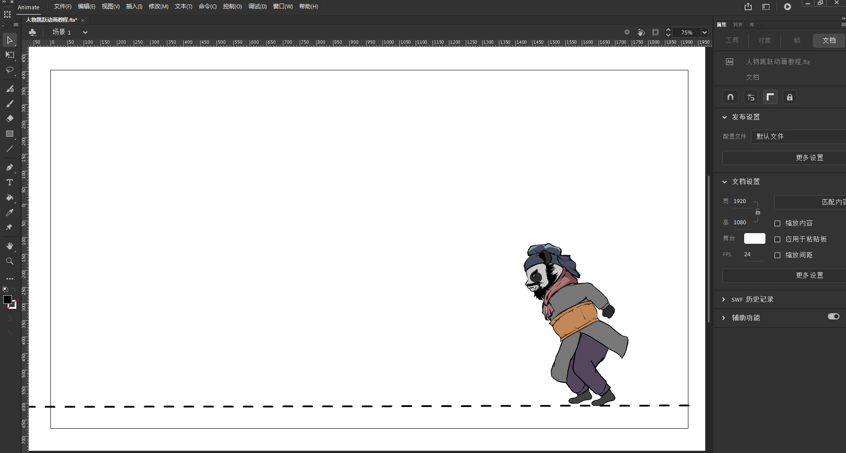Open the 修改(M) menu
This screenshot has width=846, height=453.
[158, 7]
